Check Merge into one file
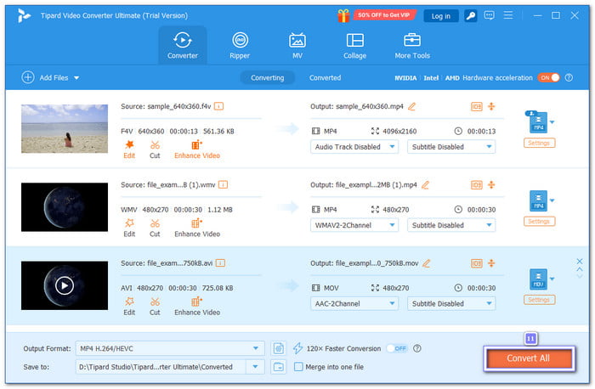 (298, 367)
